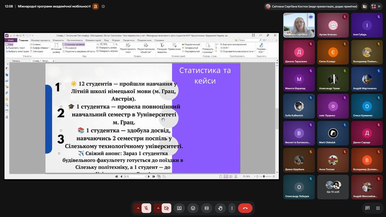
Task: Select the Рука hand tool
Action: point(9,44)
